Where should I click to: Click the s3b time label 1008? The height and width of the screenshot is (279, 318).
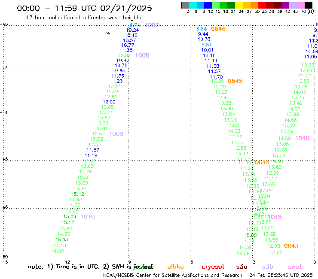pos(142,55)
